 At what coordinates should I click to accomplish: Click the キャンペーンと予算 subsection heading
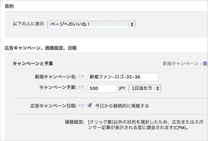pyautogui.click(x=33, y=63)
